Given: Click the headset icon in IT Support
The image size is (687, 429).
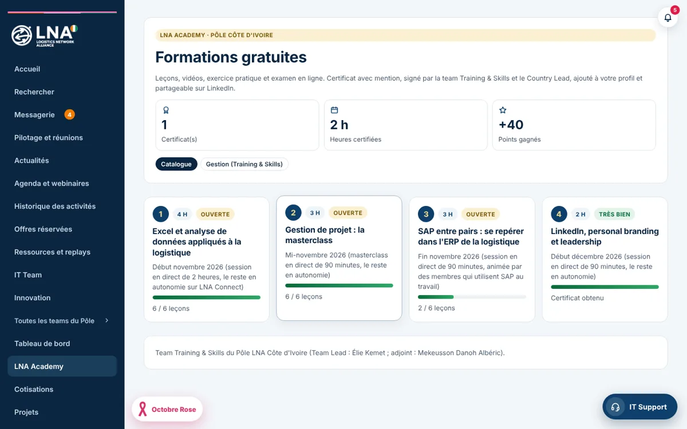Looking at the screenshot, I should tap(615, 407).
